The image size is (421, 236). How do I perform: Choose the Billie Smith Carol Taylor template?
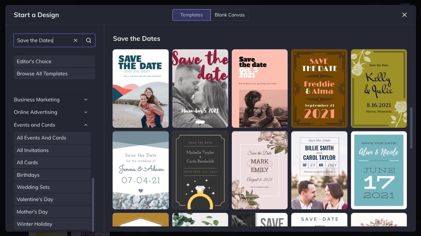319,170
